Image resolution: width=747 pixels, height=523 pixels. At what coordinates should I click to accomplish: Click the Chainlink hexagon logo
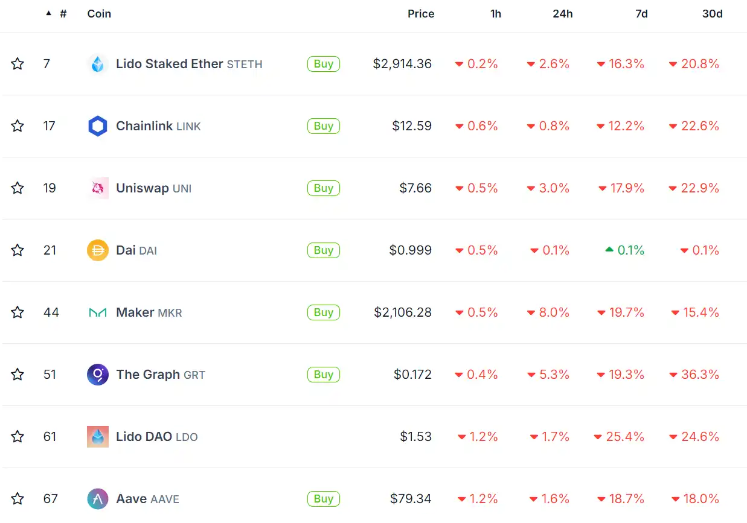coord(97,126)
